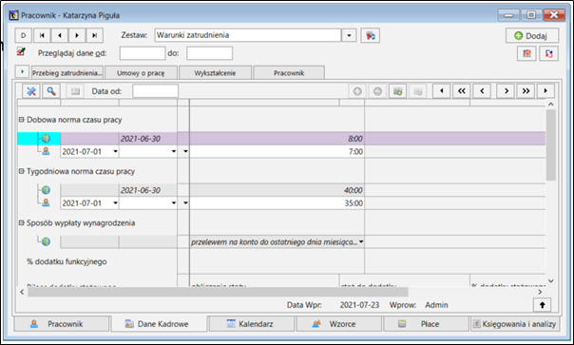Select globe icon in Sposób wypłaty row
Screen dimensions: 574x345
(x=46, y=241)
